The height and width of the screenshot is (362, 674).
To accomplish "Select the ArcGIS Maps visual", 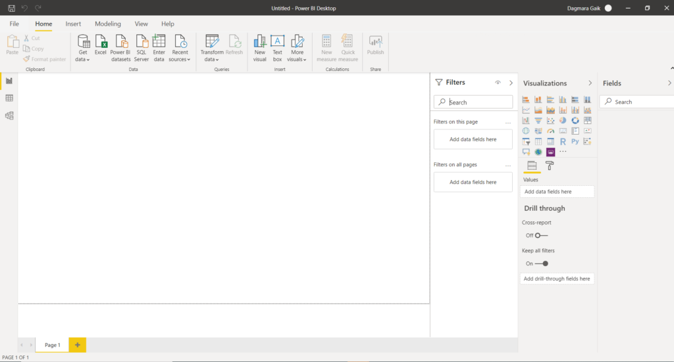I will pyautogui.click(x=538, y=152).
